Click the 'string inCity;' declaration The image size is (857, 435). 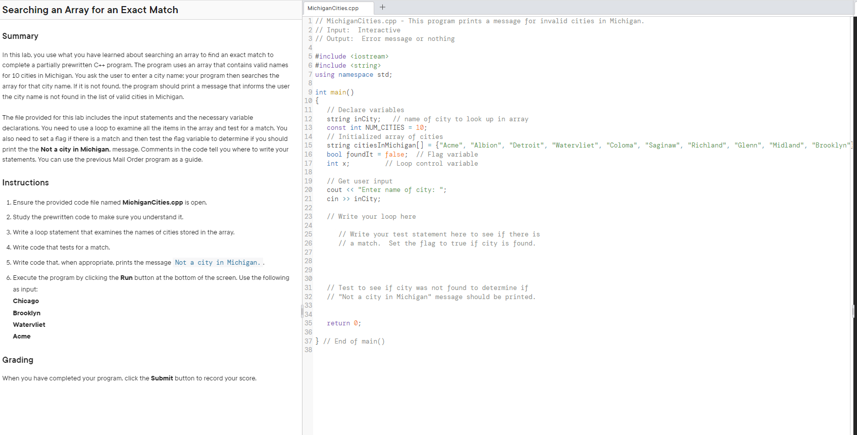pos(354,119)
